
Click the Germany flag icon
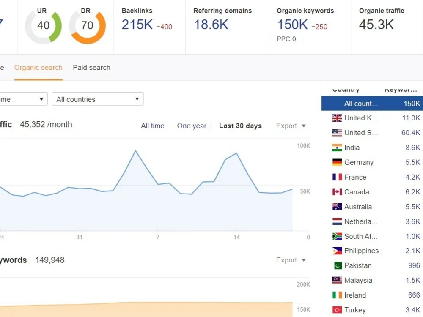point(337,163)
